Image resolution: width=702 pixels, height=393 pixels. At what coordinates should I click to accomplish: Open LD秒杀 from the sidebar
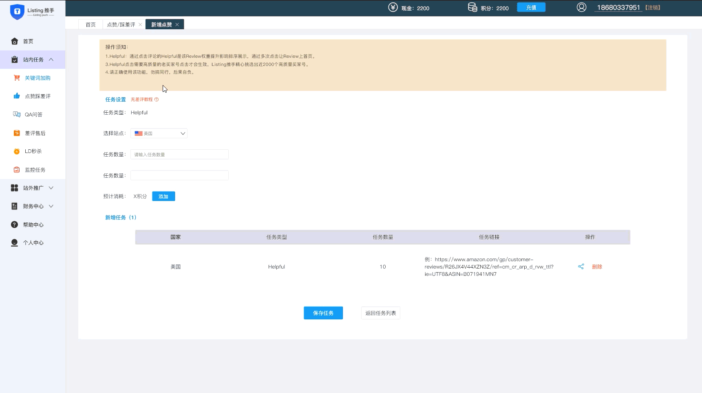(33, 151)
